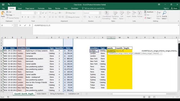
Task: Open the General number format dropdown
Action: (100, 13)
